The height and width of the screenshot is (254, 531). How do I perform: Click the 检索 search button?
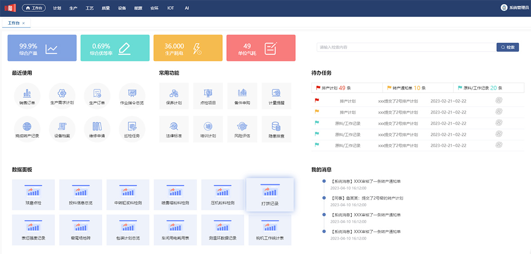pos(508,47)
